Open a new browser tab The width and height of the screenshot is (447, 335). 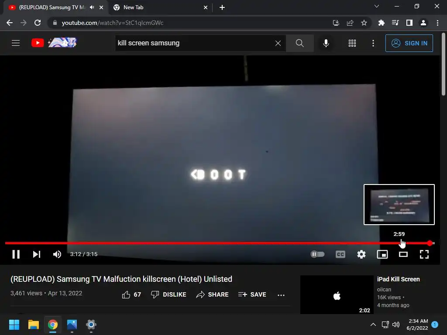222,7
